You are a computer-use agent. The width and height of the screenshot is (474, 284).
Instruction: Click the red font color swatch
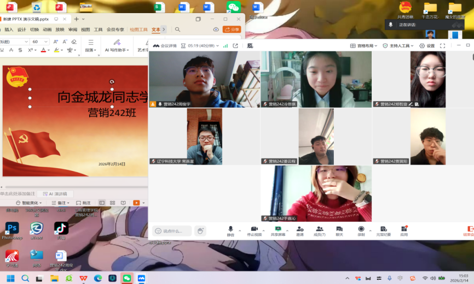pos(43,50)
